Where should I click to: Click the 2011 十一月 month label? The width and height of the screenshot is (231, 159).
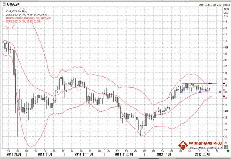(84, 154)
